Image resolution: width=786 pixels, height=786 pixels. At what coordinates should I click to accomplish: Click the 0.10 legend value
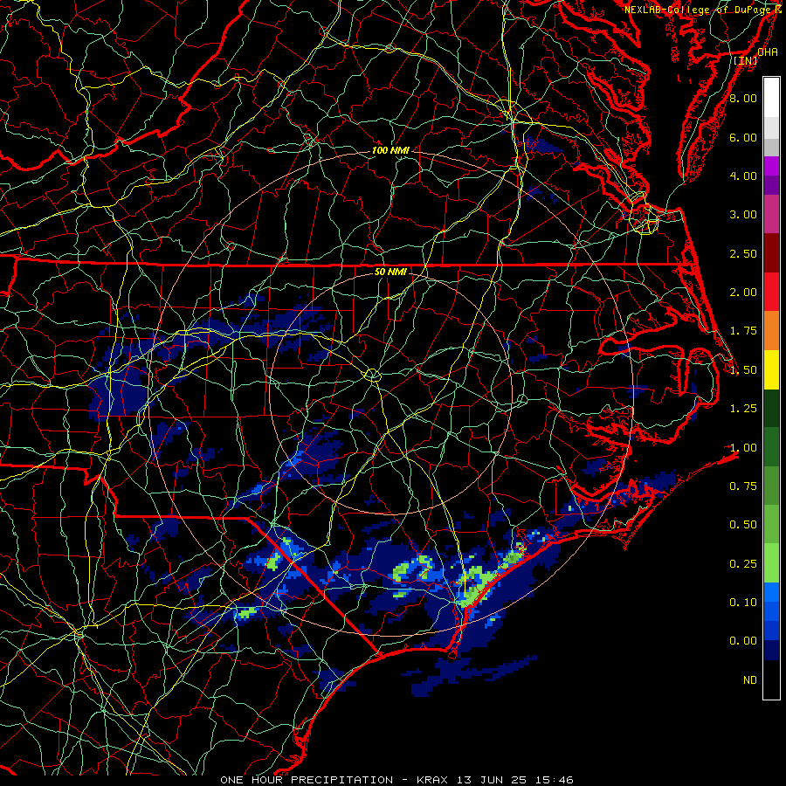pos(743,602)
